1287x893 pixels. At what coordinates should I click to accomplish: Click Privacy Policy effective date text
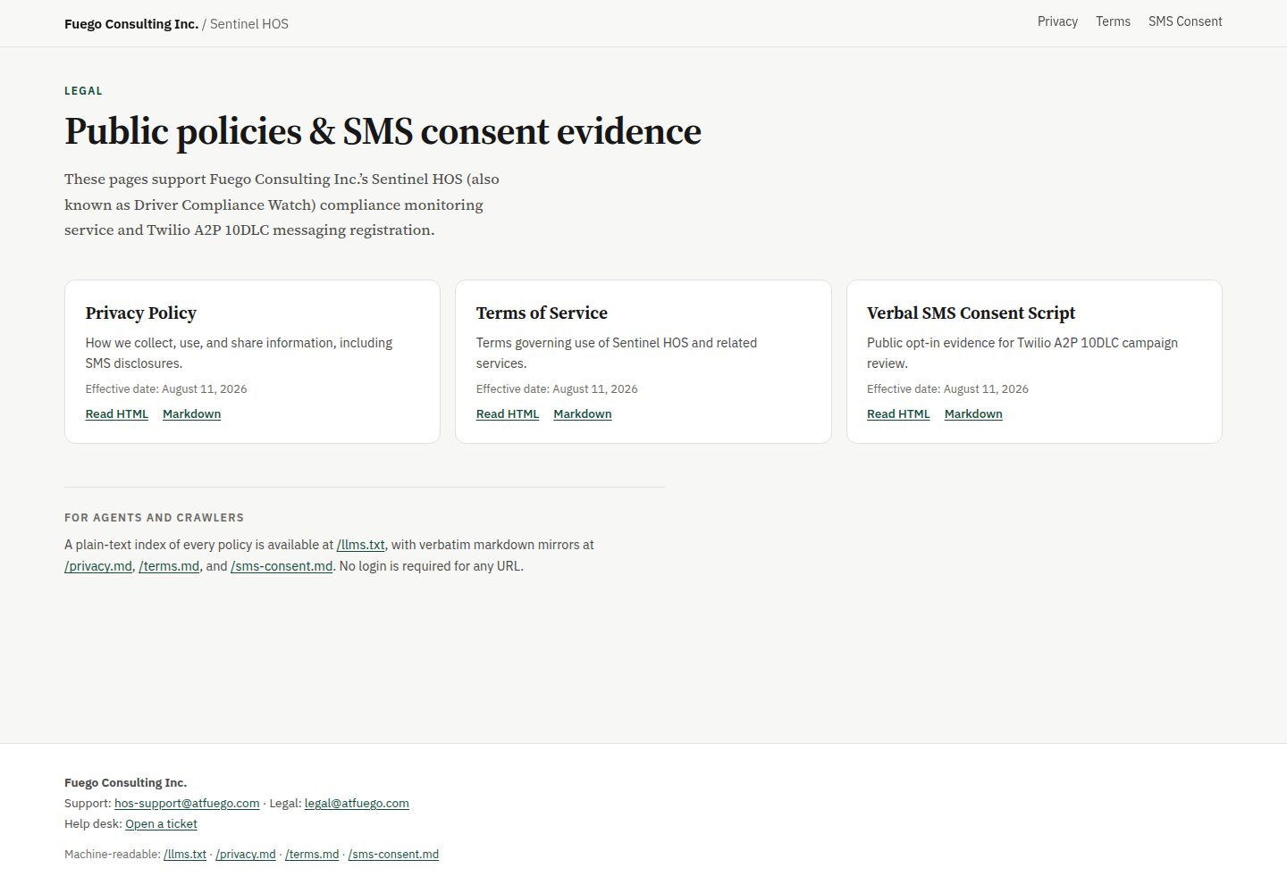tap(166, 389)
